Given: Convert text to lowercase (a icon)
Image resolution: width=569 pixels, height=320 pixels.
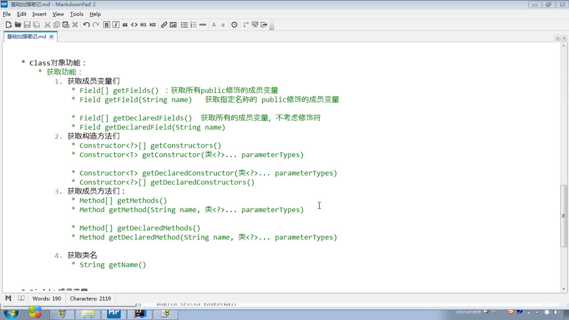Looking at the screenshot, I should pos(223,25).
